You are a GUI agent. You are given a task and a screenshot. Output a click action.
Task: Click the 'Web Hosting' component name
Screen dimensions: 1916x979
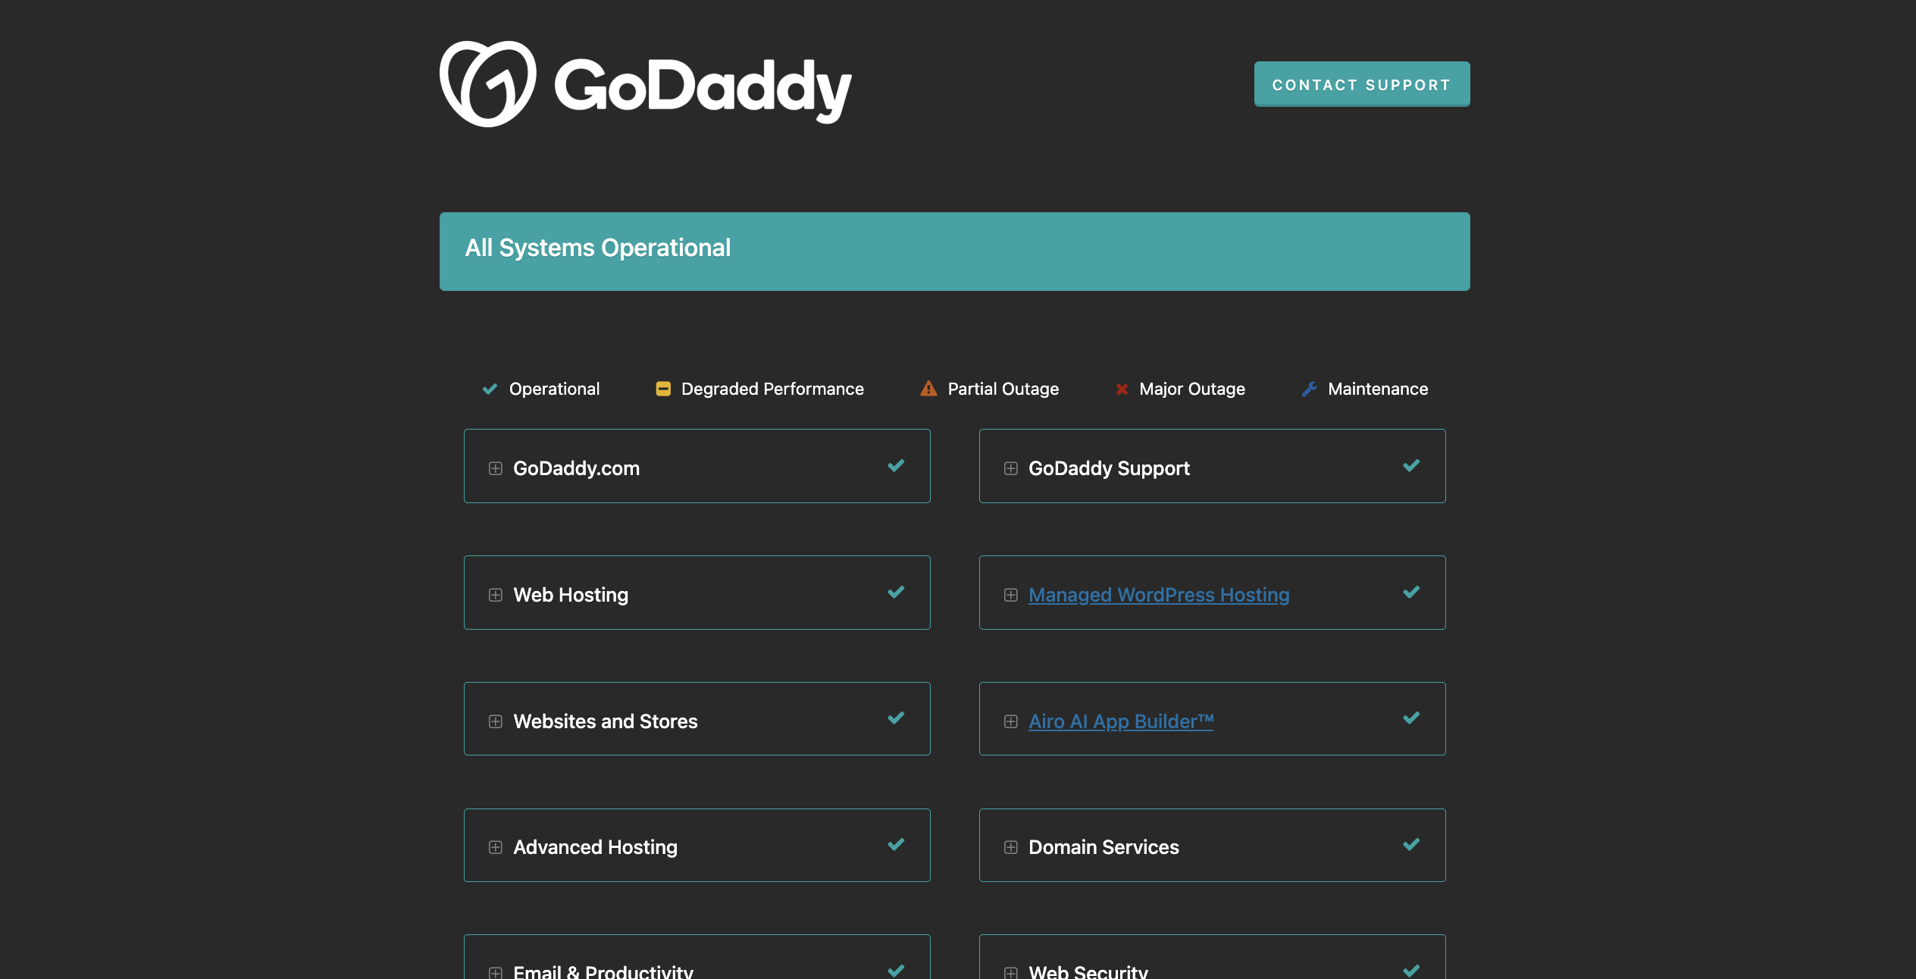coord(571,595)
